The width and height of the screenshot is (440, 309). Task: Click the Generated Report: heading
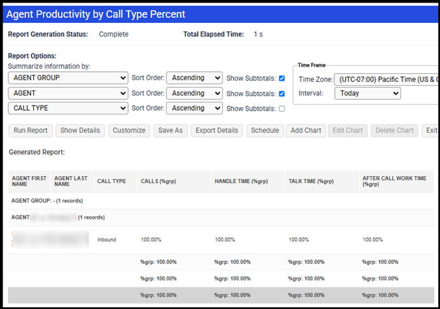[37, 152]
